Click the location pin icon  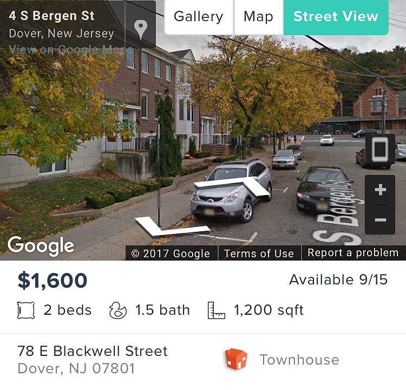(141, 30)
